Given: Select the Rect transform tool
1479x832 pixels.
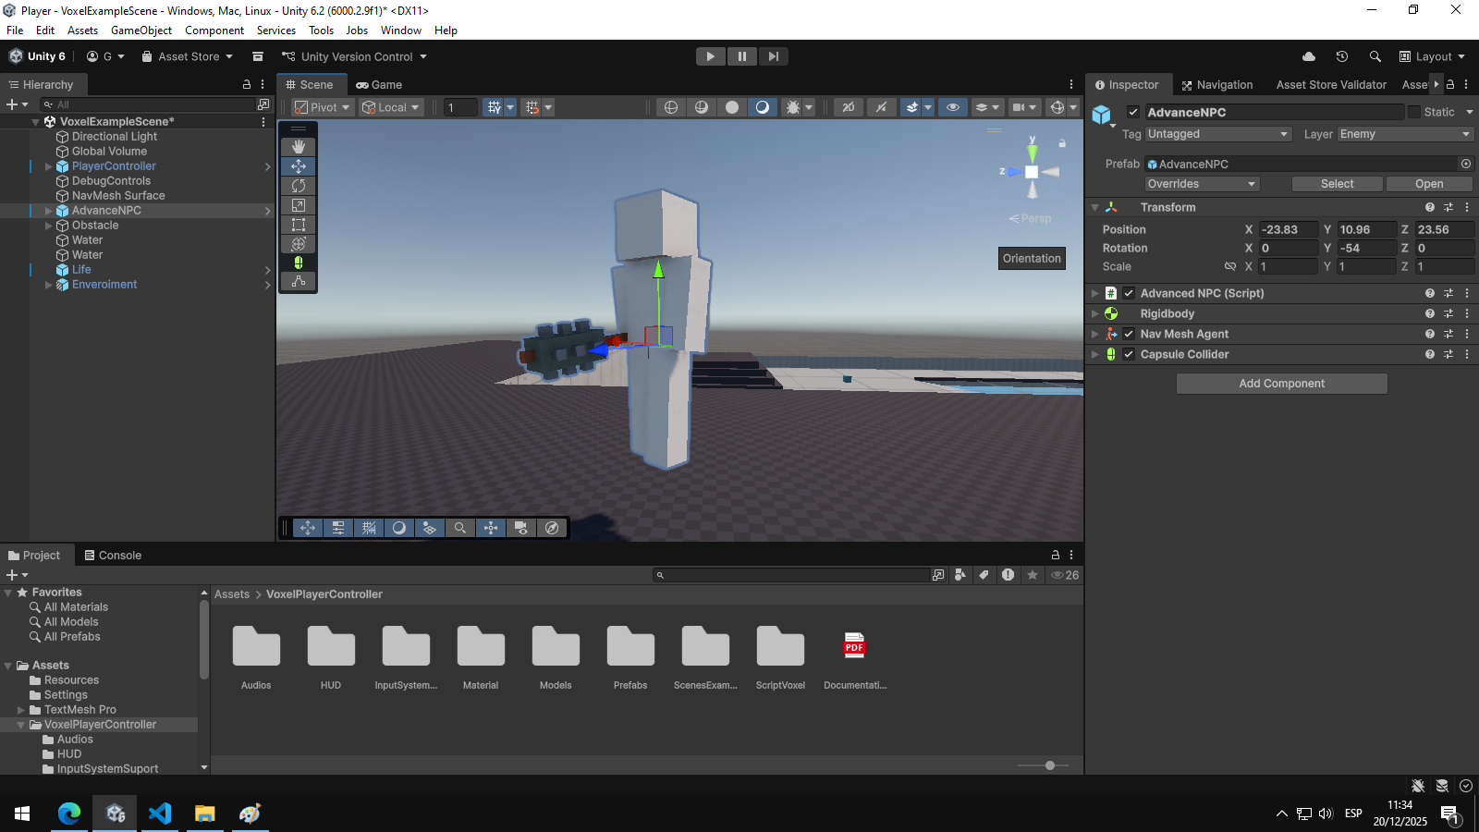Looking at the screenshot, I should click(x=299, y=225).
